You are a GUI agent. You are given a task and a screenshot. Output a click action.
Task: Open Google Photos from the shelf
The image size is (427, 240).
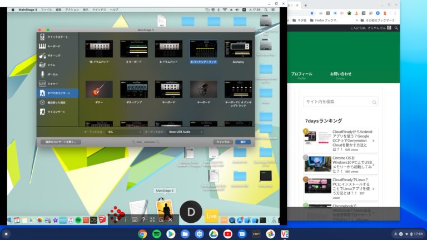[x=270, y=234]
